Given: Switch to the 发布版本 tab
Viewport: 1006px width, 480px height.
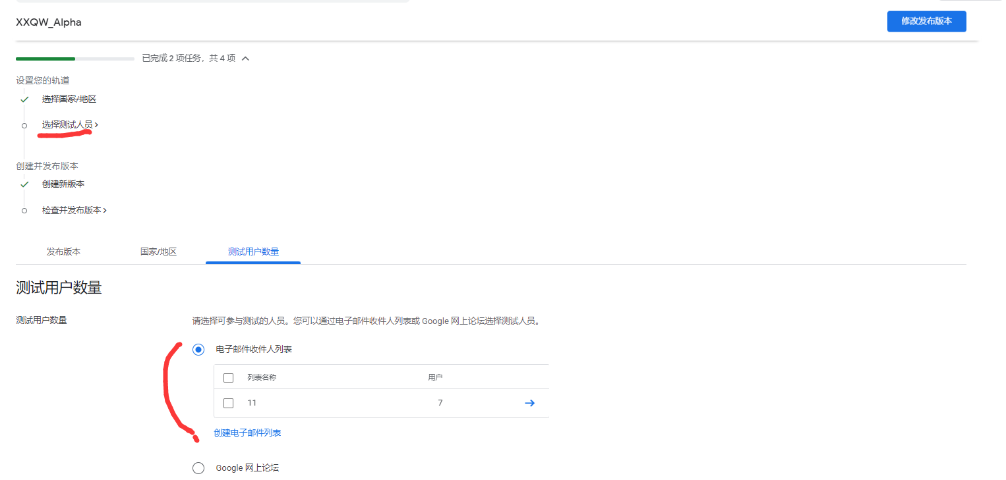Looking at the screenshot, I should tap(63, 252).
